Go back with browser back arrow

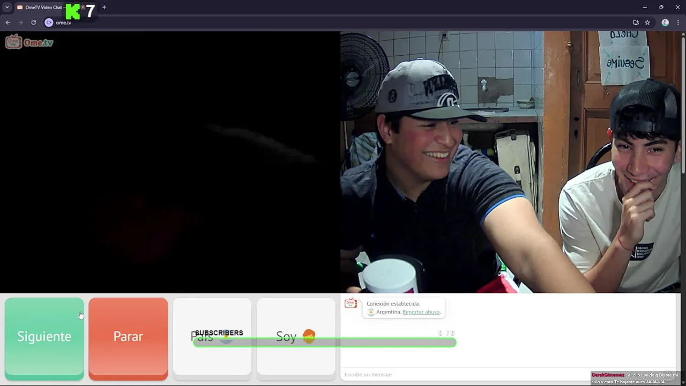point(8,23)
